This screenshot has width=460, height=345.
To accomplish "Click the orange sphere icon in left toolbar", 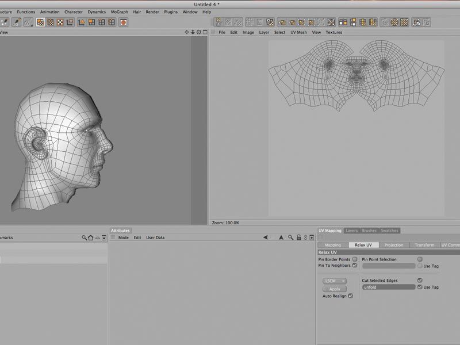I will coord(123,22).
